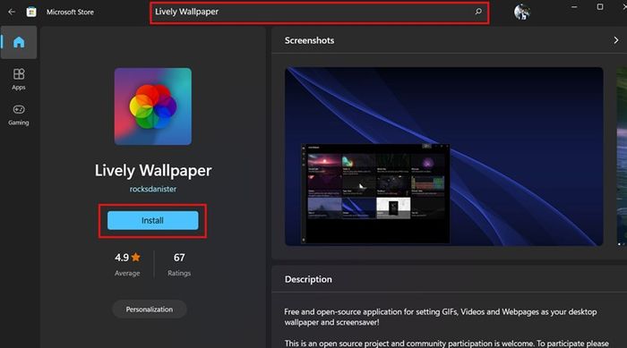The image size is (627, 348).
Task: Open the Gaming section in sidebar
Action: [x=19, y=115]
